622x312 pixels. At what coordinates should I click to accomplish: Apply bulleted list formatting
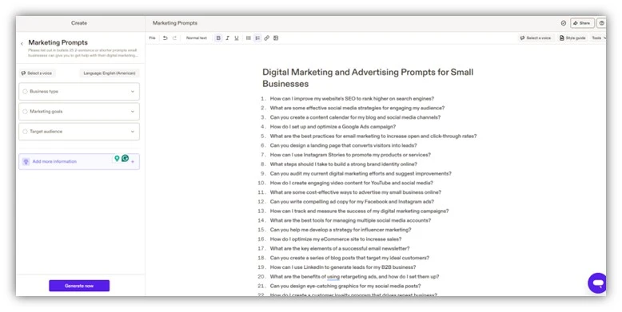tap(249, 38)
